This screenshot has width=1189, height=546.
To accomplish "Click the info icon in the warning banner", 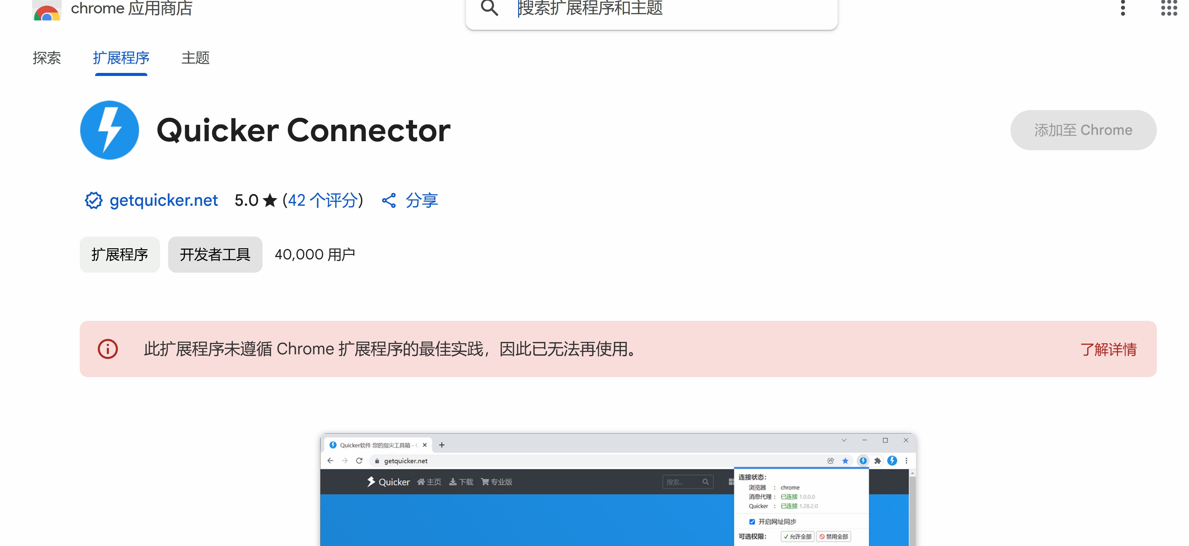I will [108, 349].
